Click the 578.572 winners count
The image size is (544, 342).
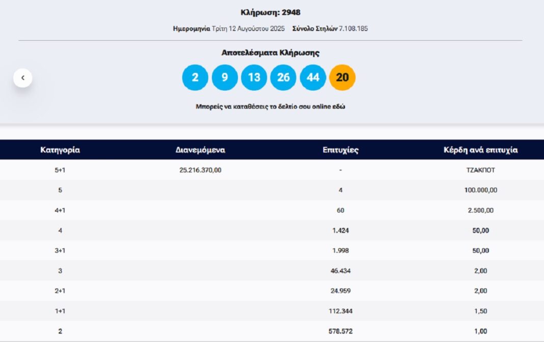(340, 331)
